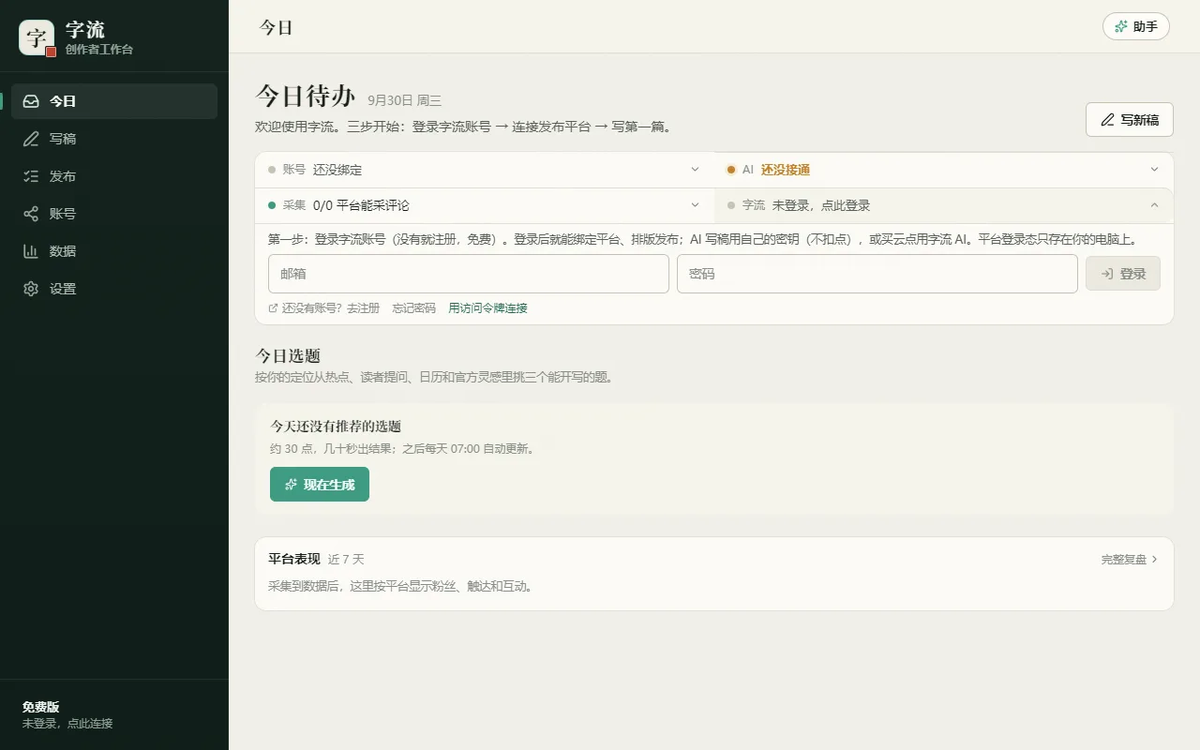Open 完整复盘 full review link

coord(1130,559)
